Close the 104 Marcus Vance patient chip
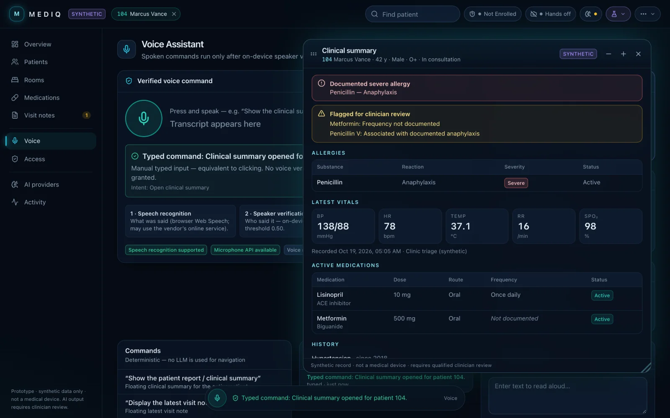The width and height of the screenshot is (670, 418). [174, 14]
